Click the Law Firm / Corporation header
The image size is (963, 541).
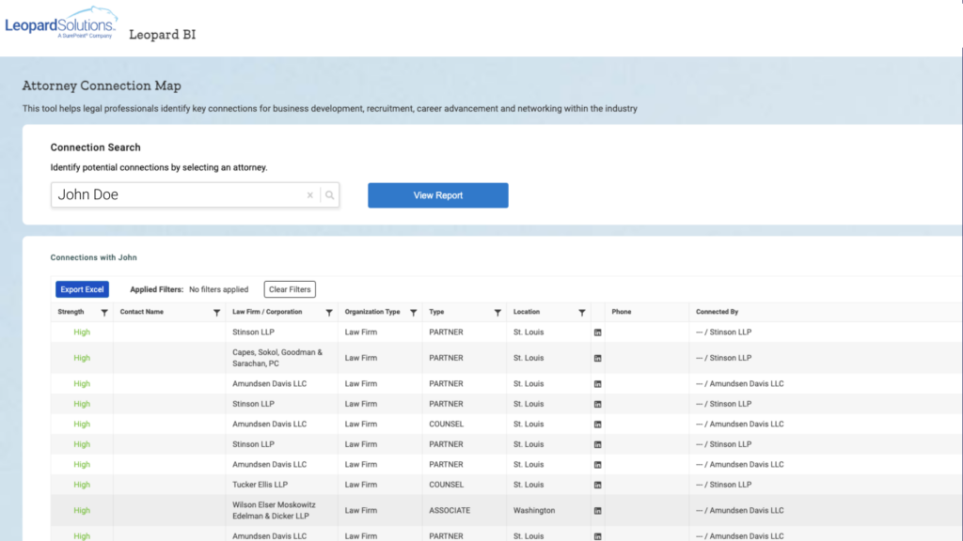click(x=267, y=312)
